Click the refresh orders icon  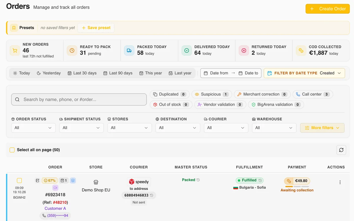click(x=341, y=150)
